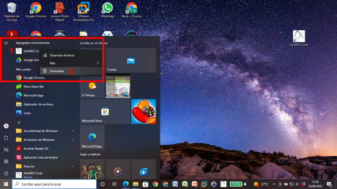Image resolution: width=337 pixels, height=189 pixels.
Task: Launch Microsoft Word from the taskbar
Action: click(x=175, y=184)
